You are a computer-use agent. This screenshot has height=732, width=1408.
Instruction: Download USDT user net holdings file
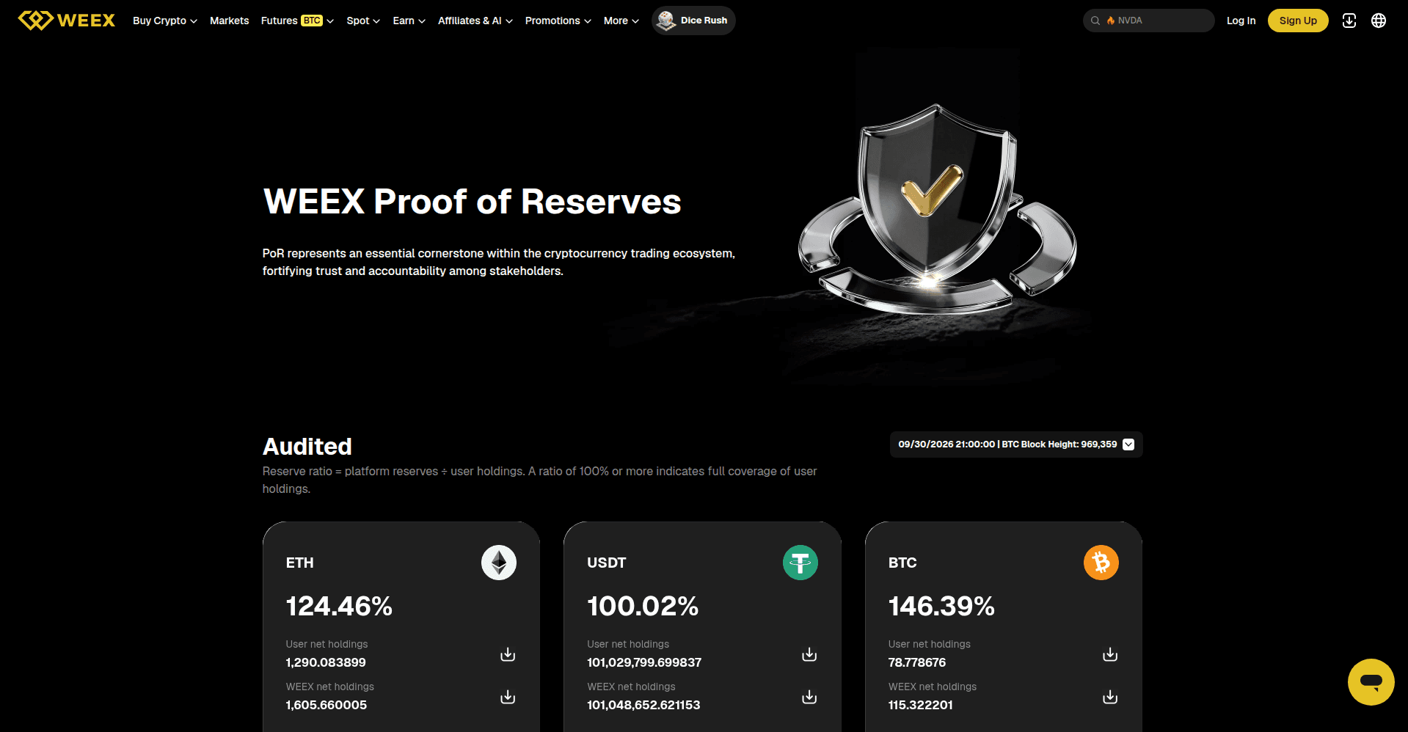pyautogui.click(x=809, y=654)
